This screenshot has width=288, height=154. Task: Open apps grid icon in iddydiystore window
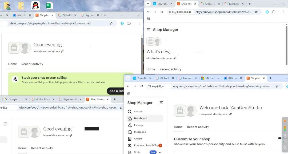pyautogui.click(x=148, y=19)
